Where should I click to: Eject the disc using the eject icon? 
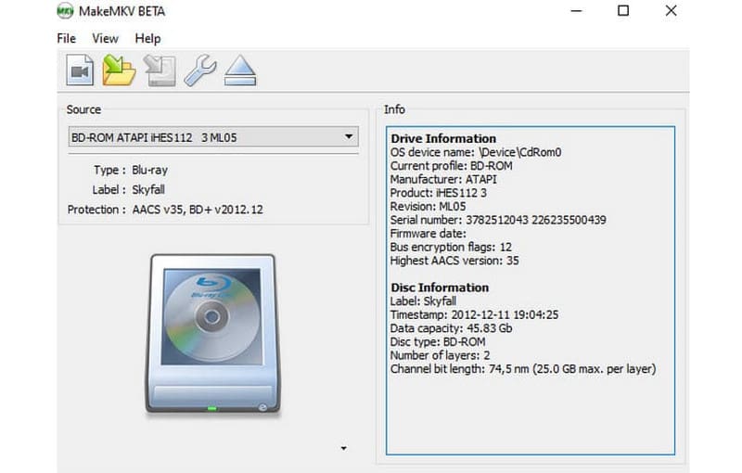pos(240,70)
